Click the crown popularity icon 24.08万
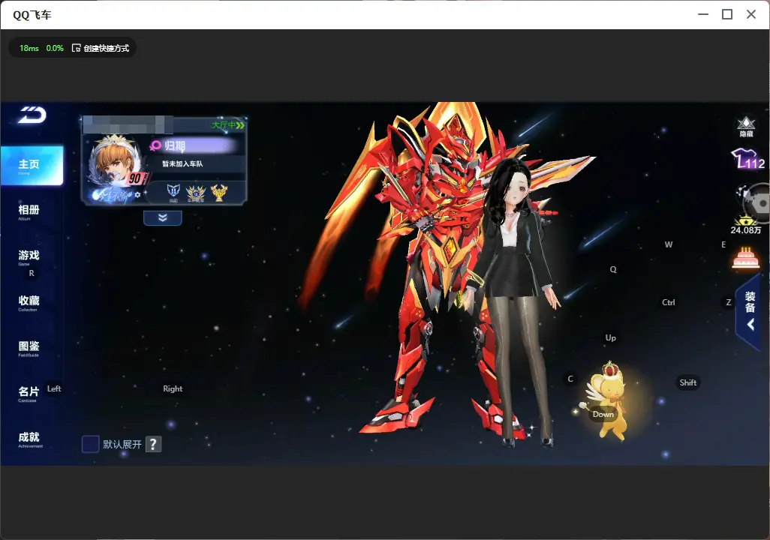The height and width of the screenshot is (540, 770). [x=745, y=225]
